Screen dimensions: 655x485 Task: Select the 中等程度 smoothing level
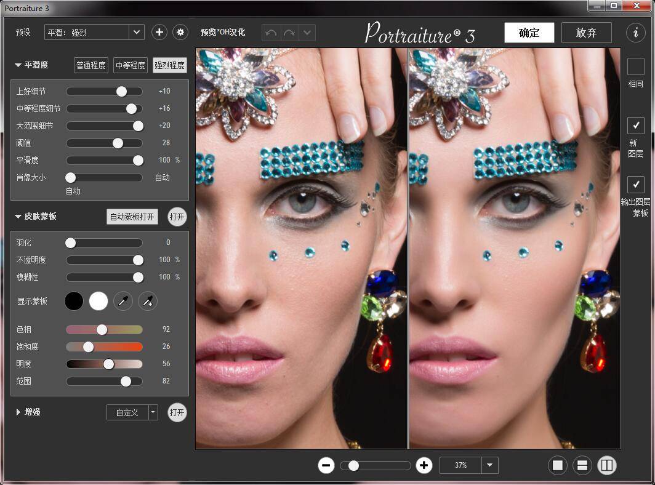(x=131, y=65)
